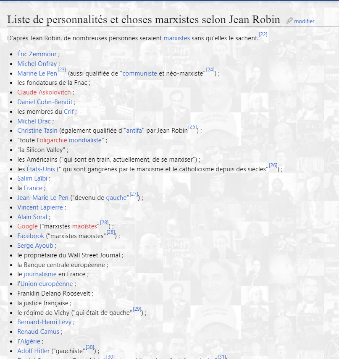Screen dimensions: 339x359
Task: Click the 'antifa' link
Action: click(x=134, y=131)
